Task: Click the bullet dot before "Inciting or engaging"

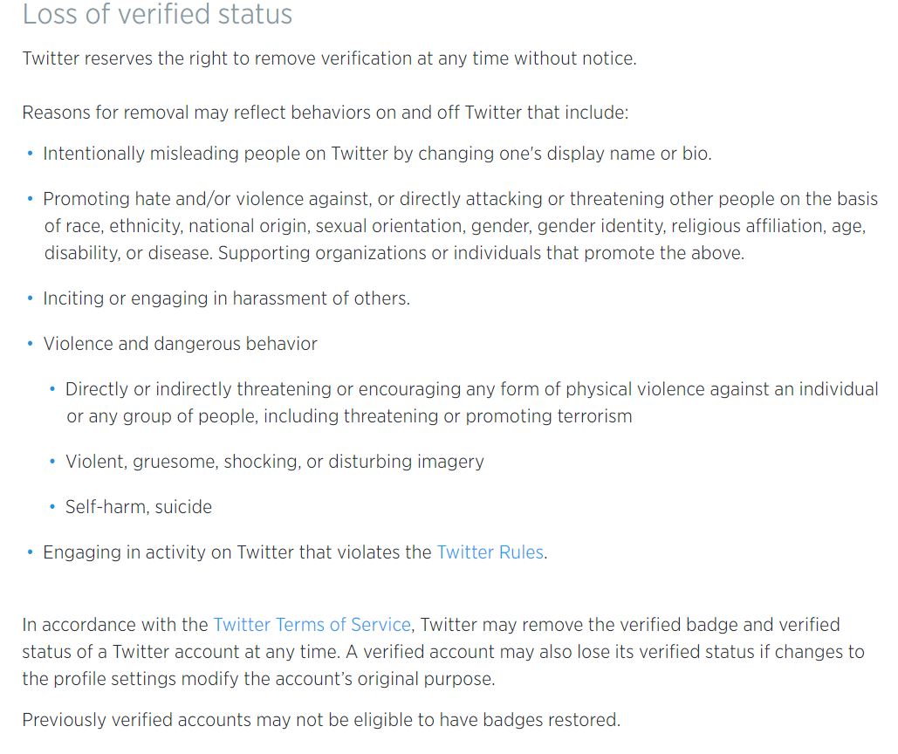Action: tap(31, 298)
